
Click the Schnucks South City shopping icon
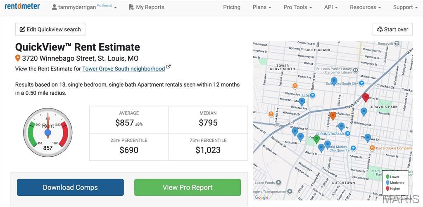point(361,83)
